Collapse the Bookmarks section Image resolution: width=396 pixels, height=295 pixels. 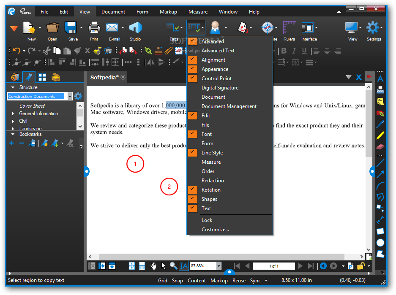(x=13, y=134)
